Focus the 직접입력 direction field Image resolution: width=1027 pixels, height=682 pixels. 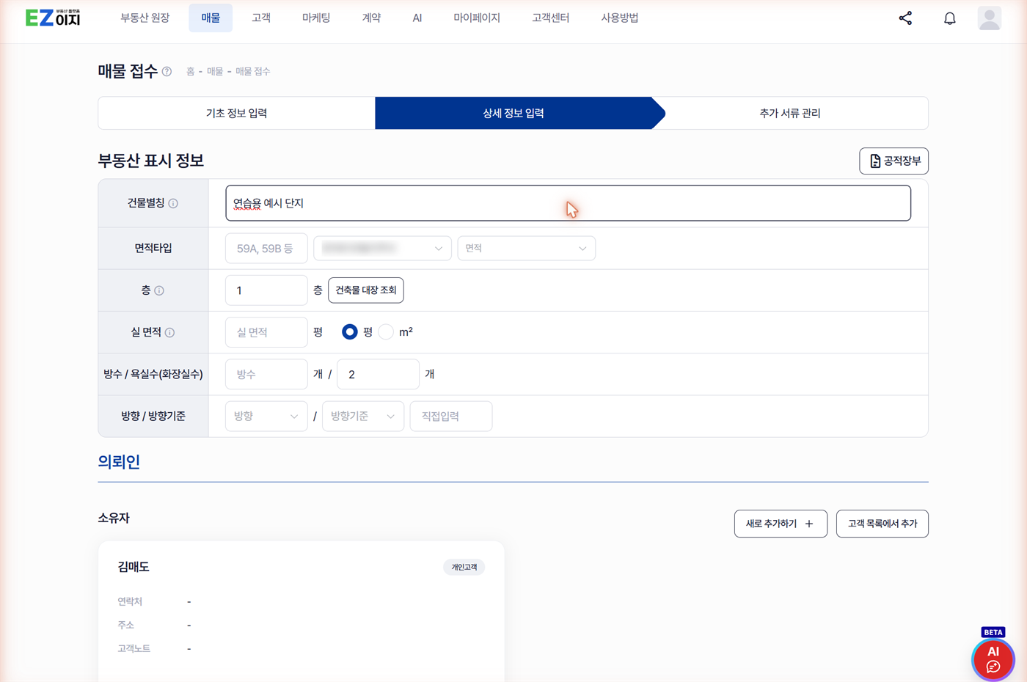click(x=451, y=417)
